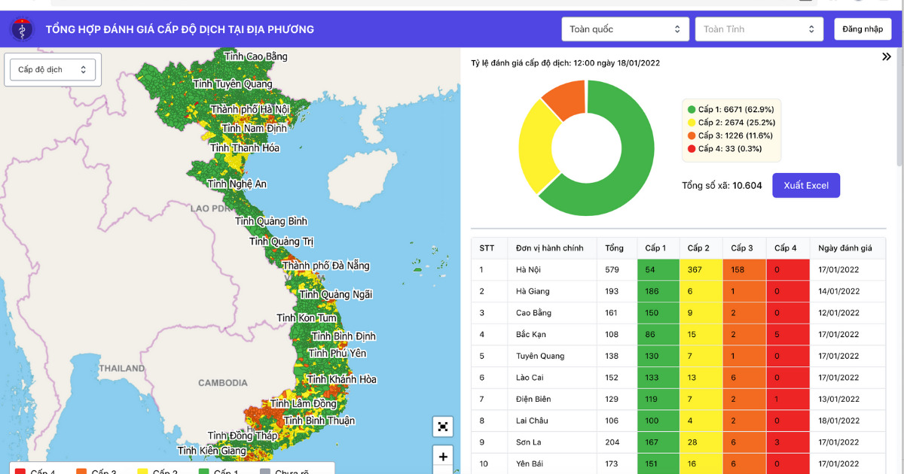Image resolution: width=904 pixels, height=474 pixels.
Task: Click the Ngày đánh giá column header
Action: coord(844,248)
